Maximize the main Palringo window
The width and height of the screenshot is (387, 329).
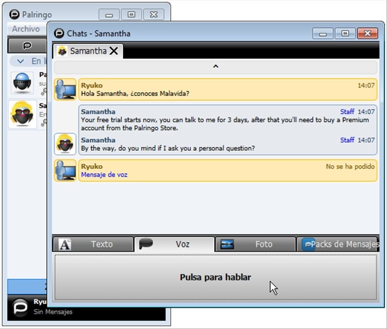(x=131, y=15)
